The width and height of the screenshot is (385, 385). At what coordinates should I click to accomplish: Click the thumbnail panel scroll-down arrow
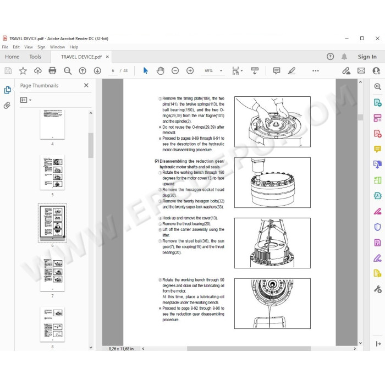click(91, 348)
